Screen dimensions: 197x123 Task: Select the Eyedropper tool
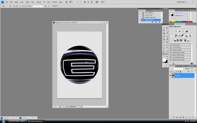(167, 33)
